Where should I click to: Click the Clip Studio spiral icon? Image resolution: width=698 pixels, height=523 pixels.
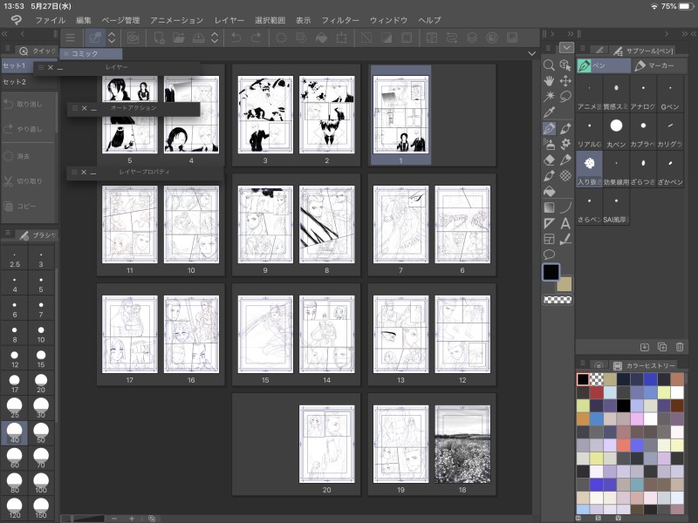(x=133, y=37)
